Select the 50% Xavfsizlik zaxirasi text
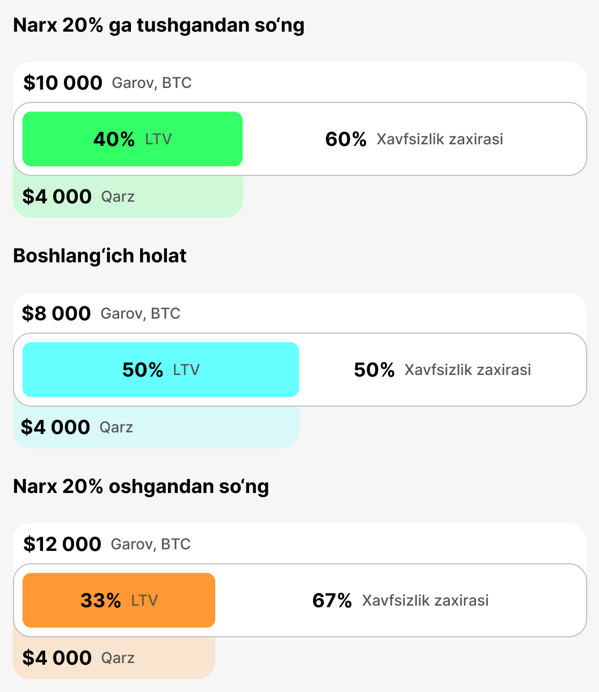The height and width of the screenshot is (692, 599). [x=442, y=370]
